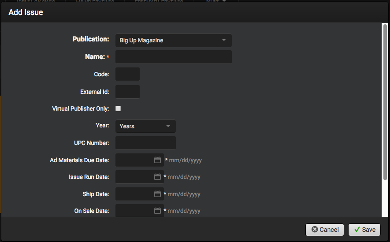Viewport: 390px width, 242px height.
Task: Select the External Id input box
Action: 127,92
